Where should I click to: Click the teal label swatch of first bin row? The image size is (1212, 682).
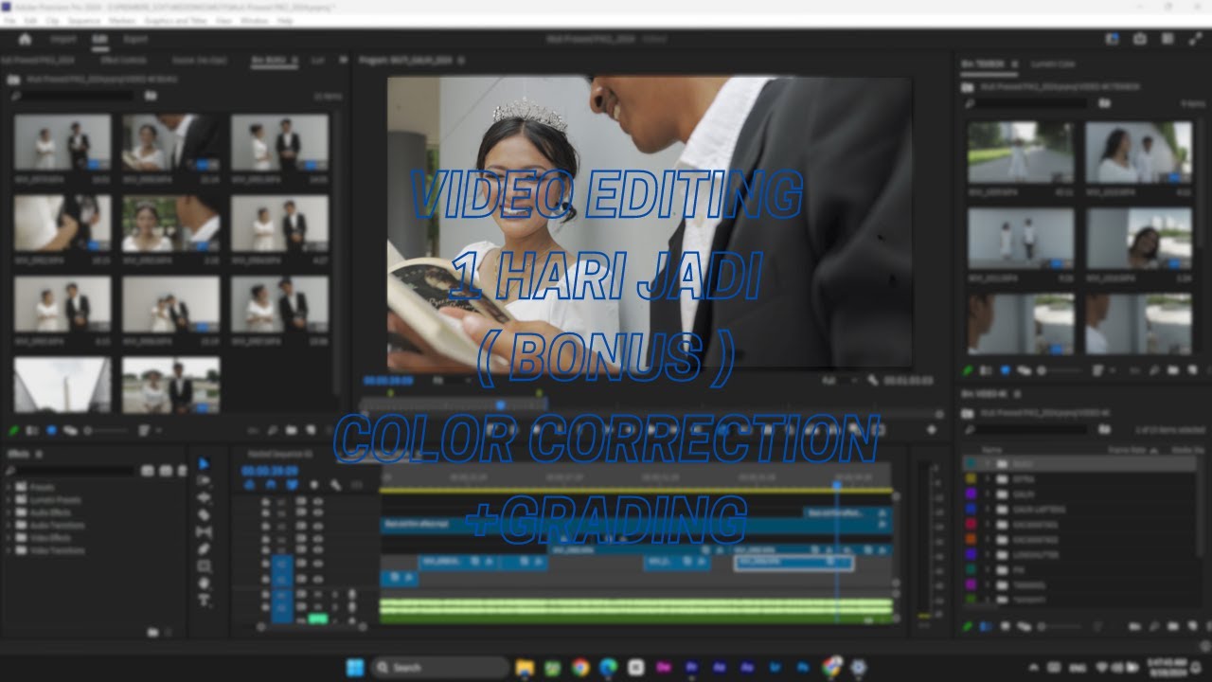pyautogui.click(x=971, y=464)
